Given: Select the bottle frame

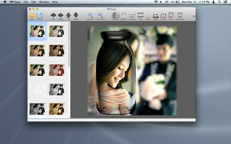Looking at the screenshot, I should 115,16.
